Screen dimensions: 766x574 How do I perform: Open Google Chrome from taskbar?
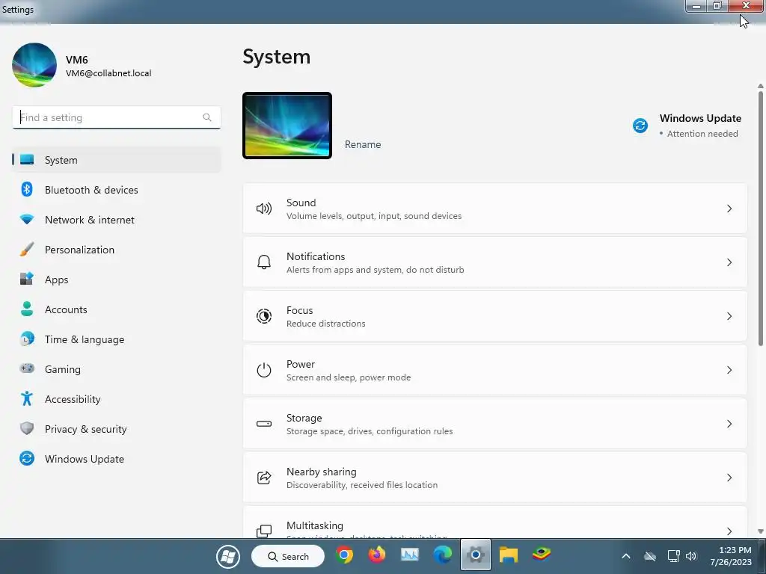tap(344, 555)
